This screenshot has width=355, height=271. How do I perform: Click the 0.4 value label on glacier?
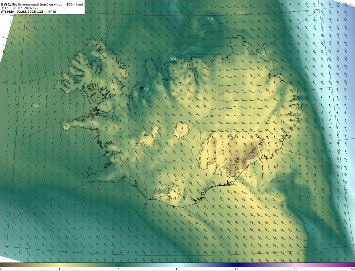248,157
